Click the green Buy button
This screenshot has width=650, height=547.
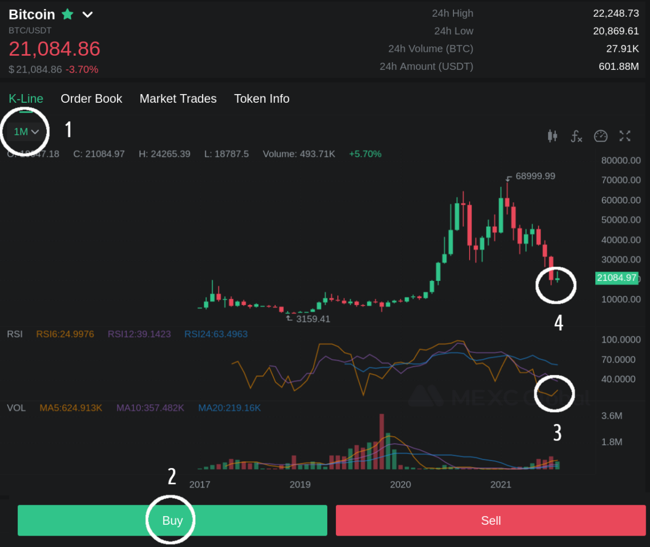click(172, 520)
